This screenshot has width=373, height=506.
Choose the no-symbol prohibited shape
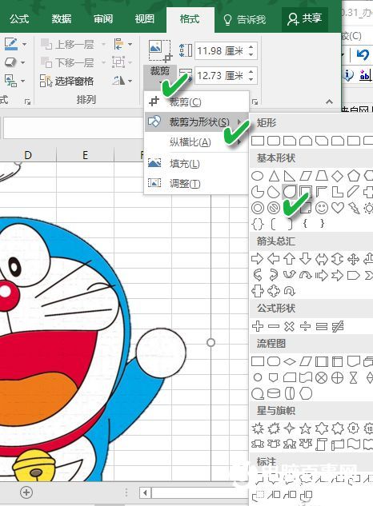(274, 208)
